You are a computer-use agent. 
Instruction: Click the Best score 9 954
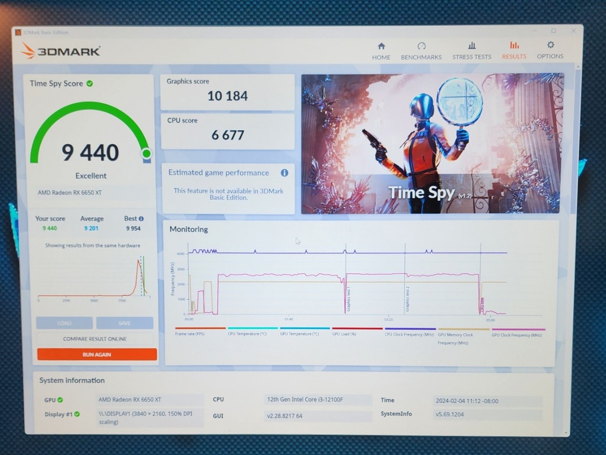point(133,228)
